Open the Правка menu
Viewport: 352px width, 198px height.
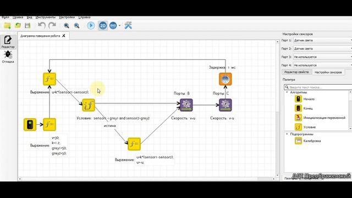18,17
